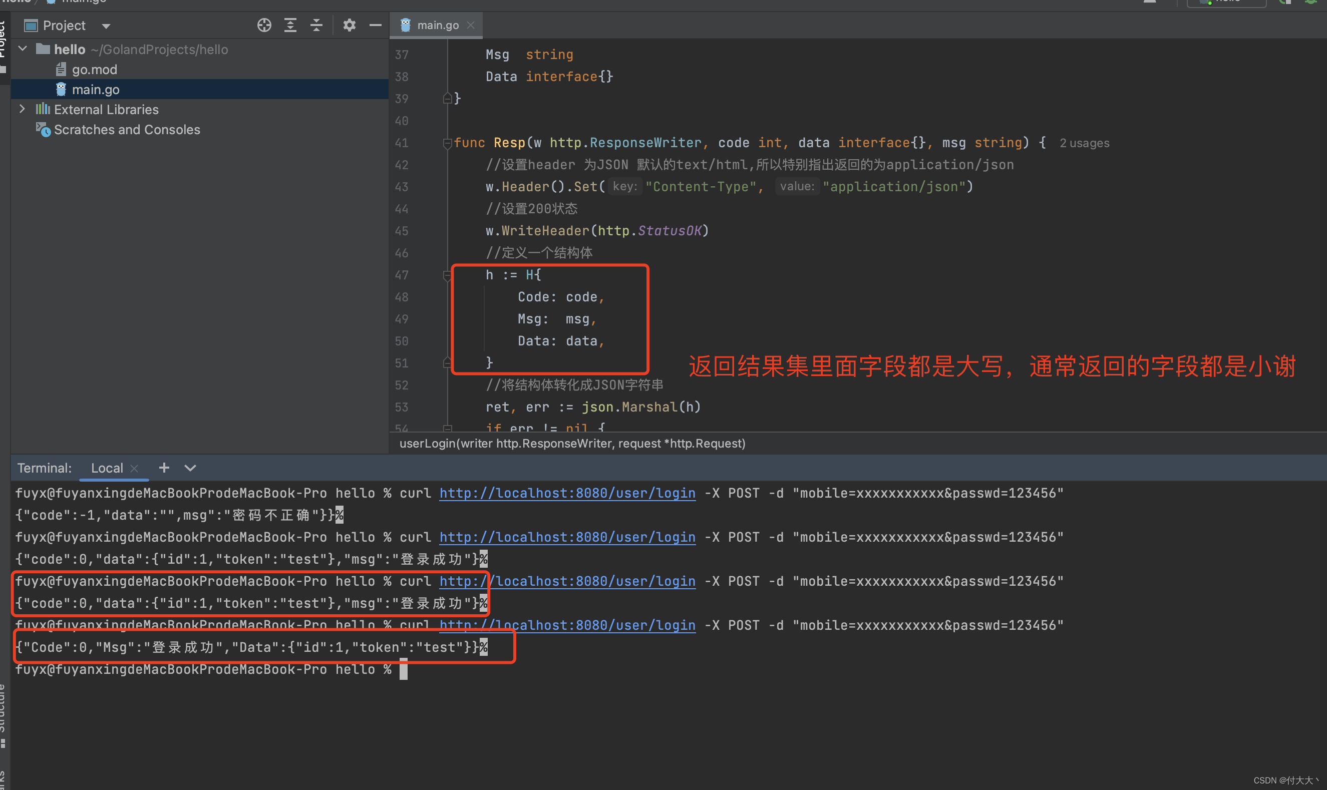Viewport: 1327px width, 790px height.
Task: Toggle code folding at the func Resp line
Action: 447,143
